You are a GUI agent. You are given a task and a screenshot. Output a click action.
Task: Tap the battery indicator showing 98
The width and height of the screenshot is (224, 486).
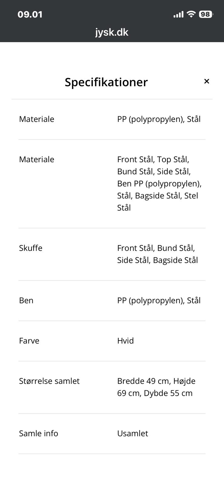(206, 14)
